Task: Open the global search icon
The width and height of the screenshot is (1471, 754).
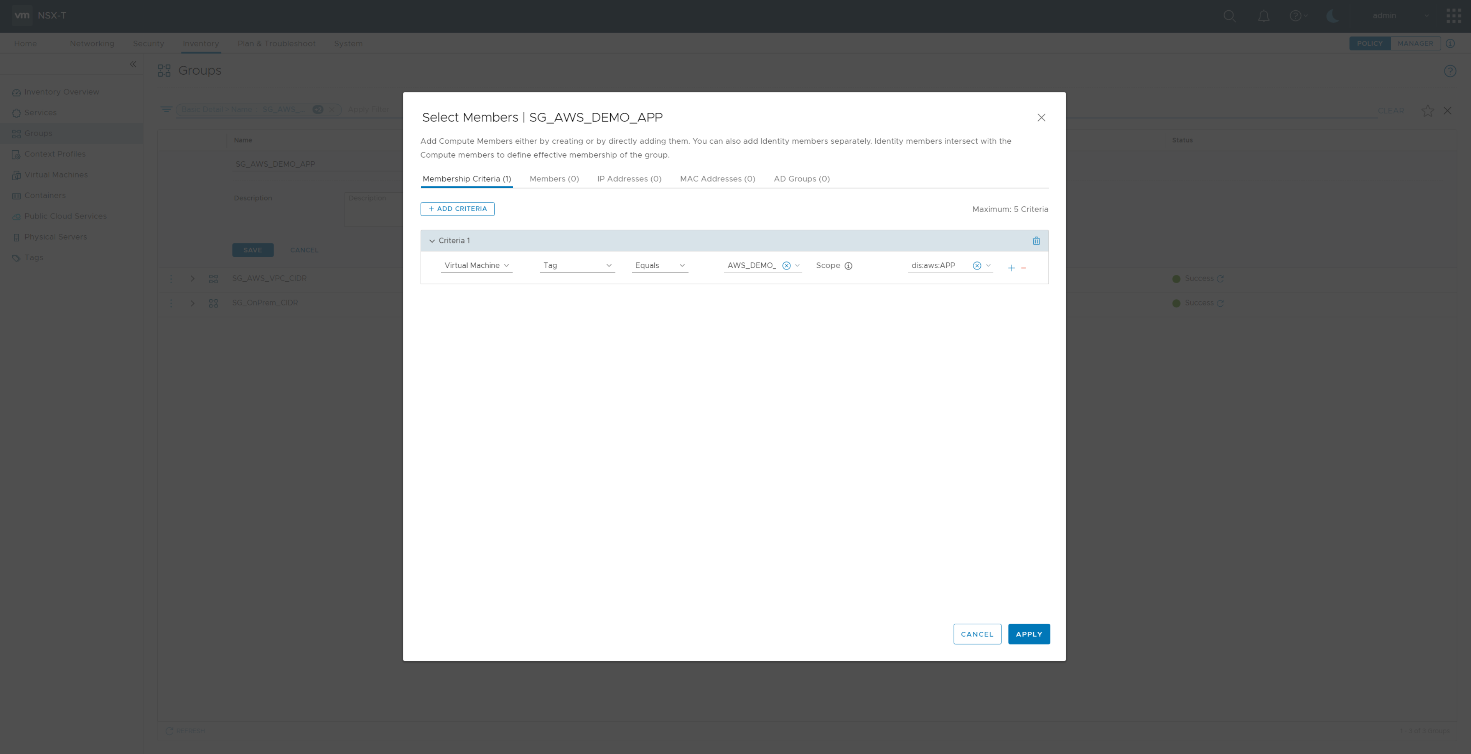Action: 1229,16
